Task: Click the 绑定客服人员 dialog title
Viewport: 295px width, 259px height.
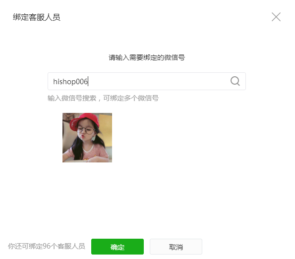Action: [37, 17]
